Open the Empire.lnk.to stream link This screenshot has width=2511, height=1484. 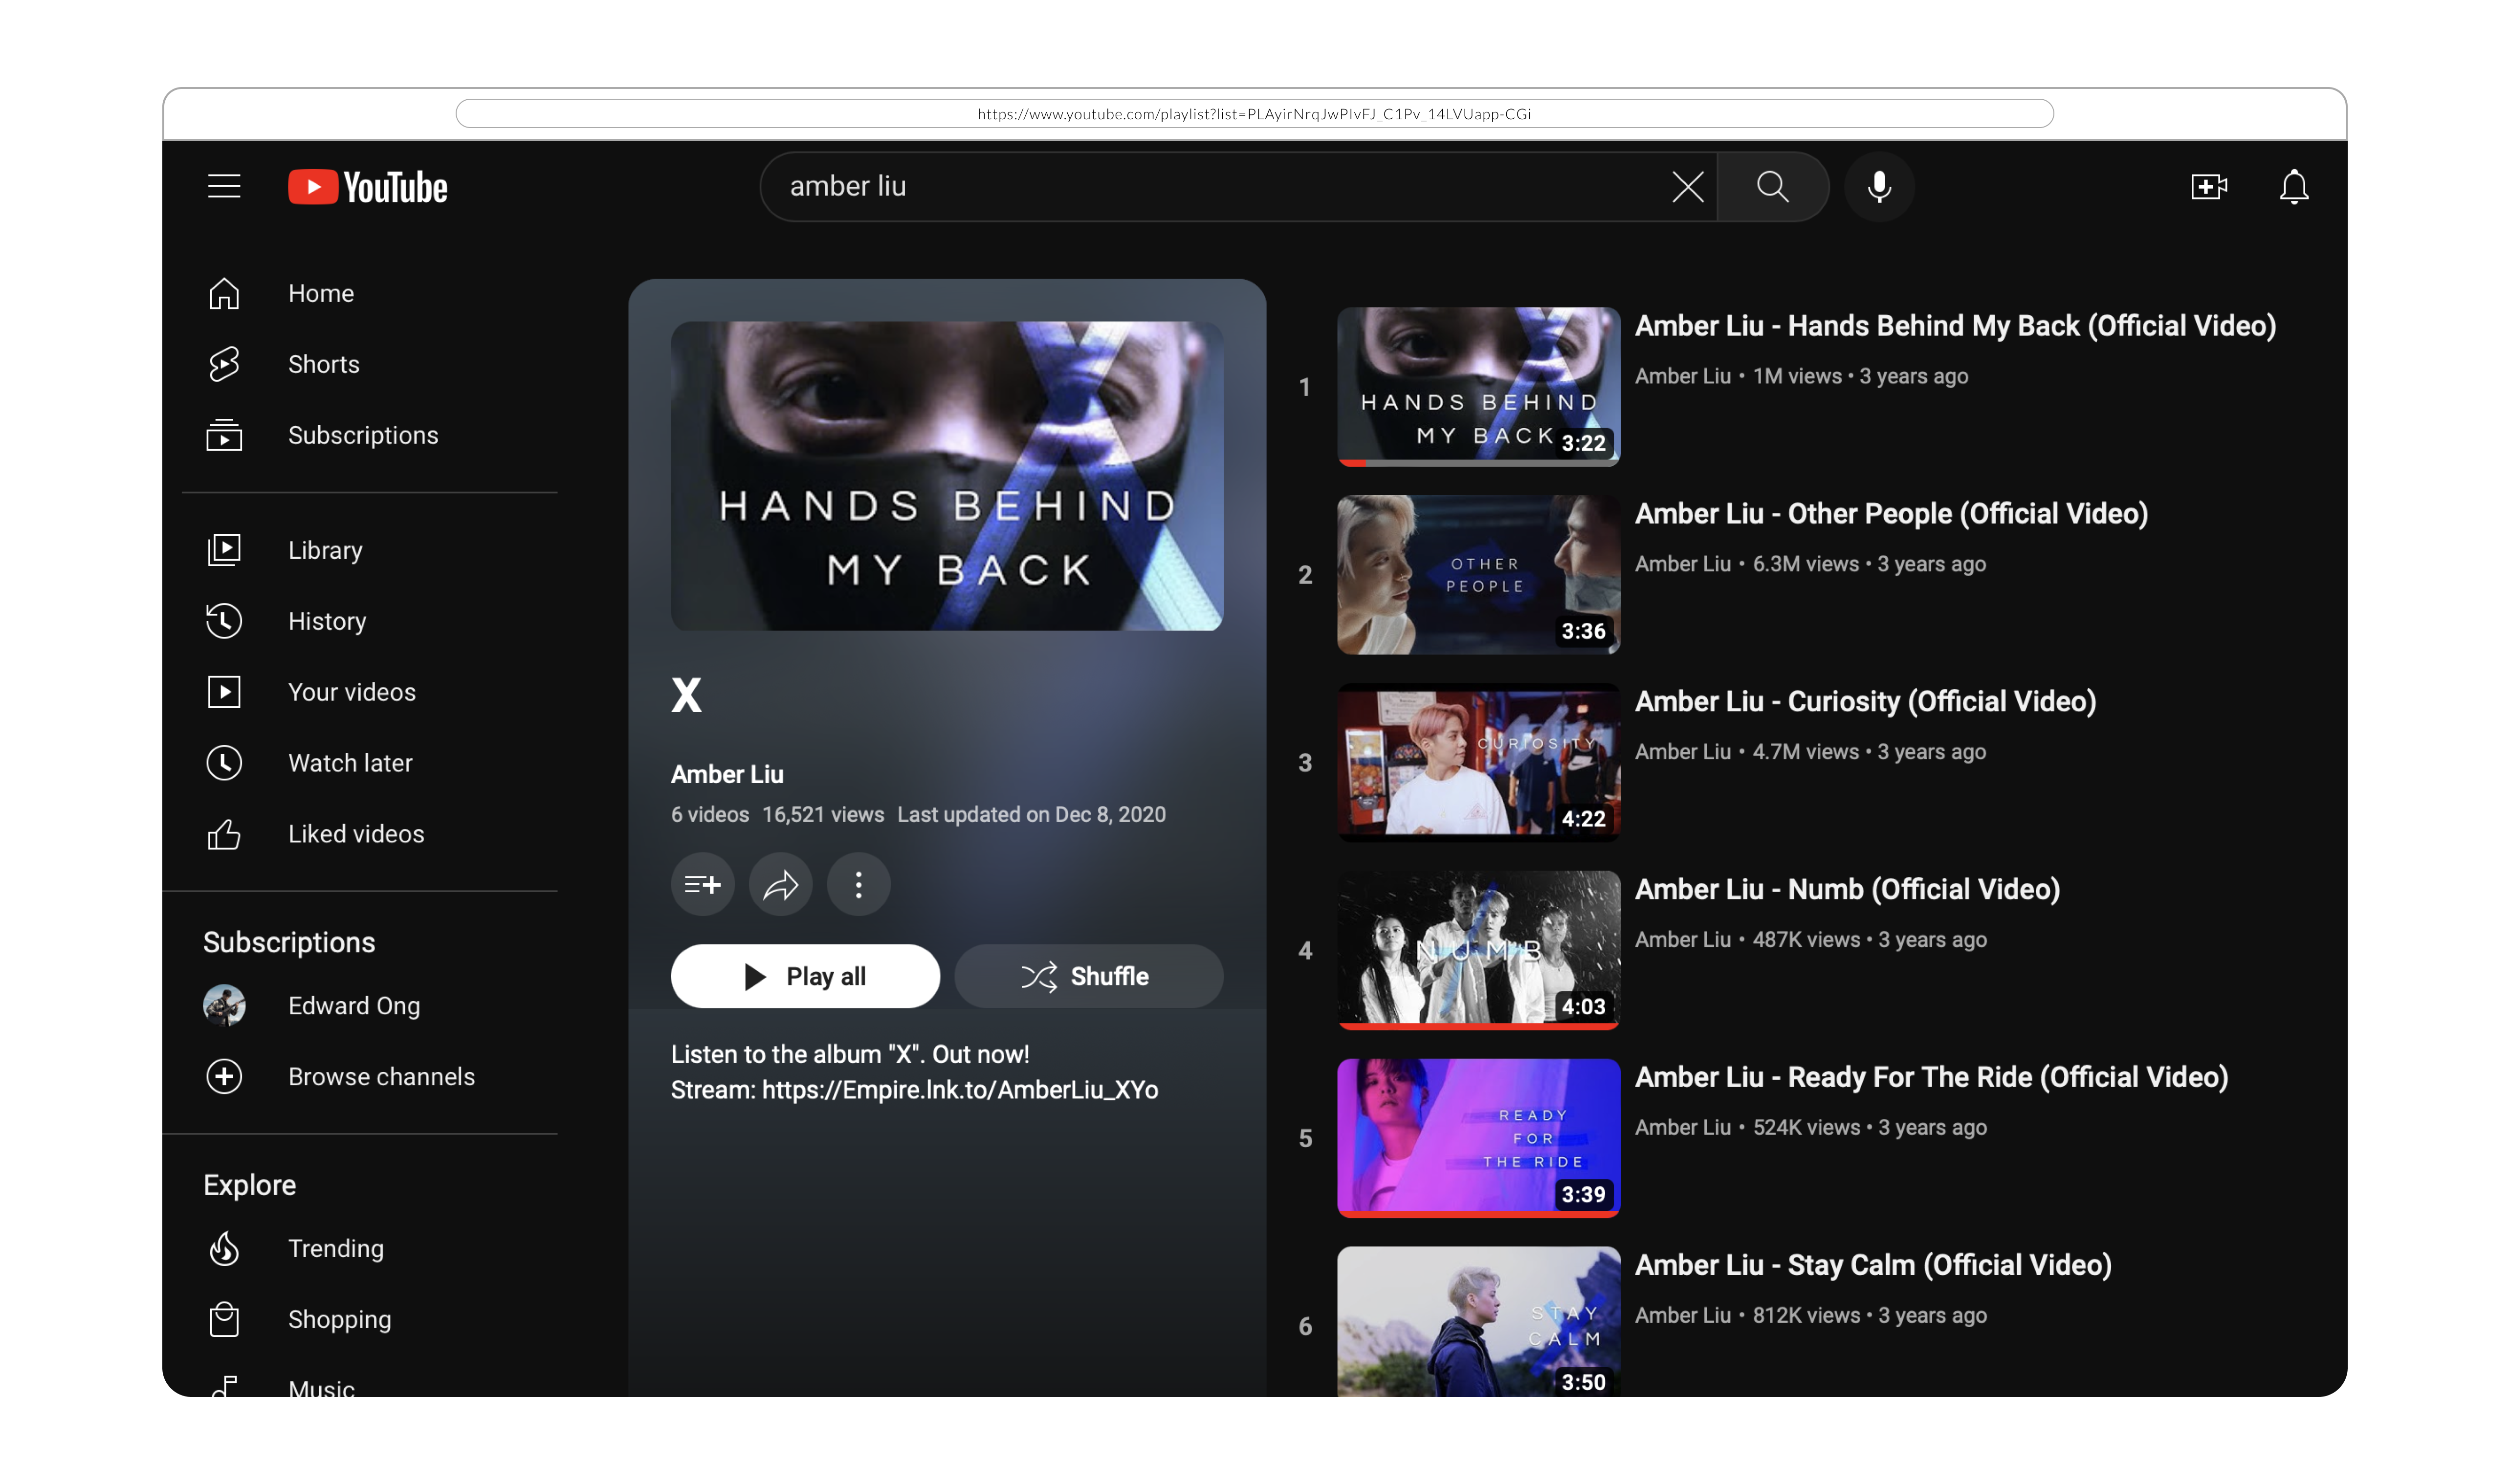click(x=959, y=1090)
